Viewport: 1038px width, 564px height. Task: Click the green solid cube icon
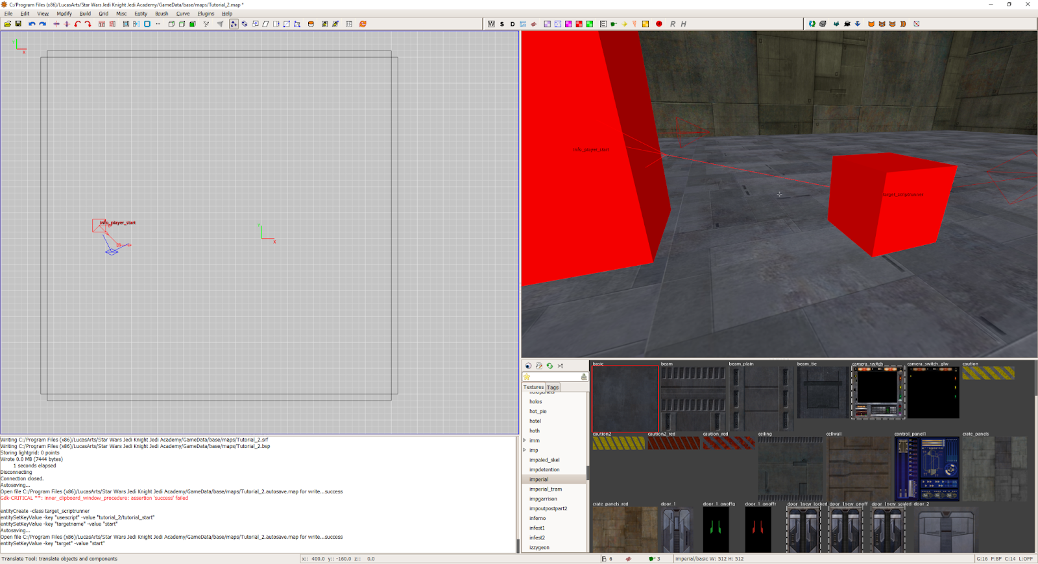193,24
